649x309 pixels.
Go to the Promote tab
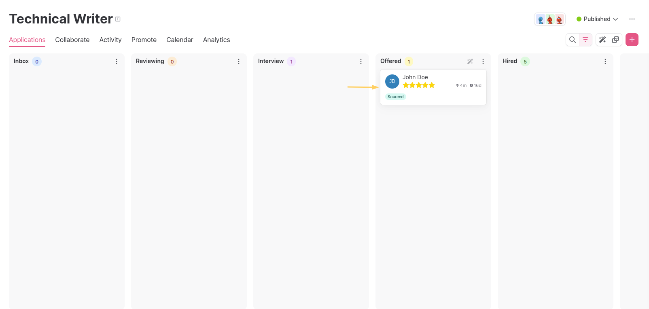pyautogui.click(x=144, y=40)
